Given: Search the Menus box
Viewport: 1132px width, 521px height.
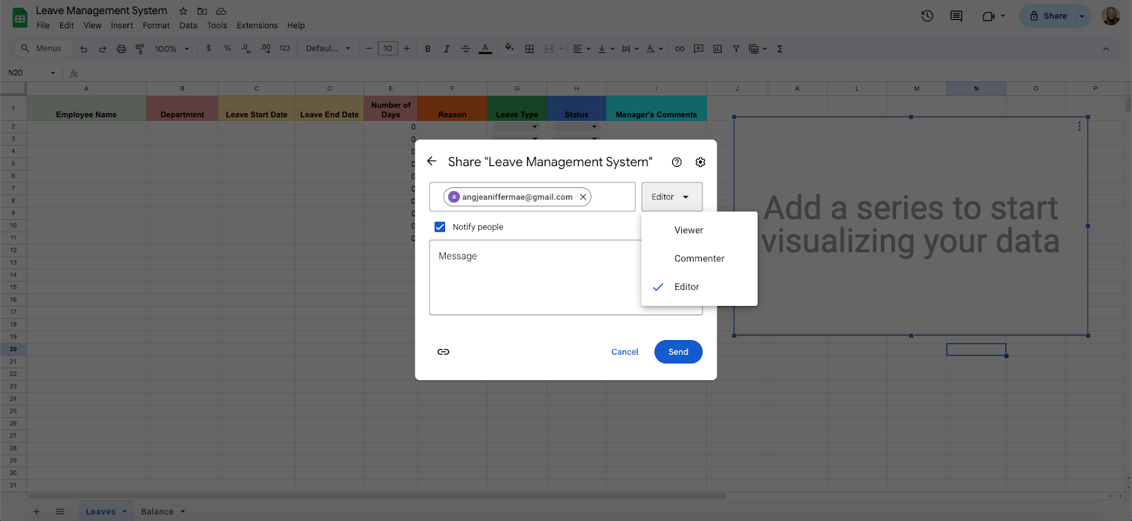Looking at the screenshot, I should (x=44, y=49).
